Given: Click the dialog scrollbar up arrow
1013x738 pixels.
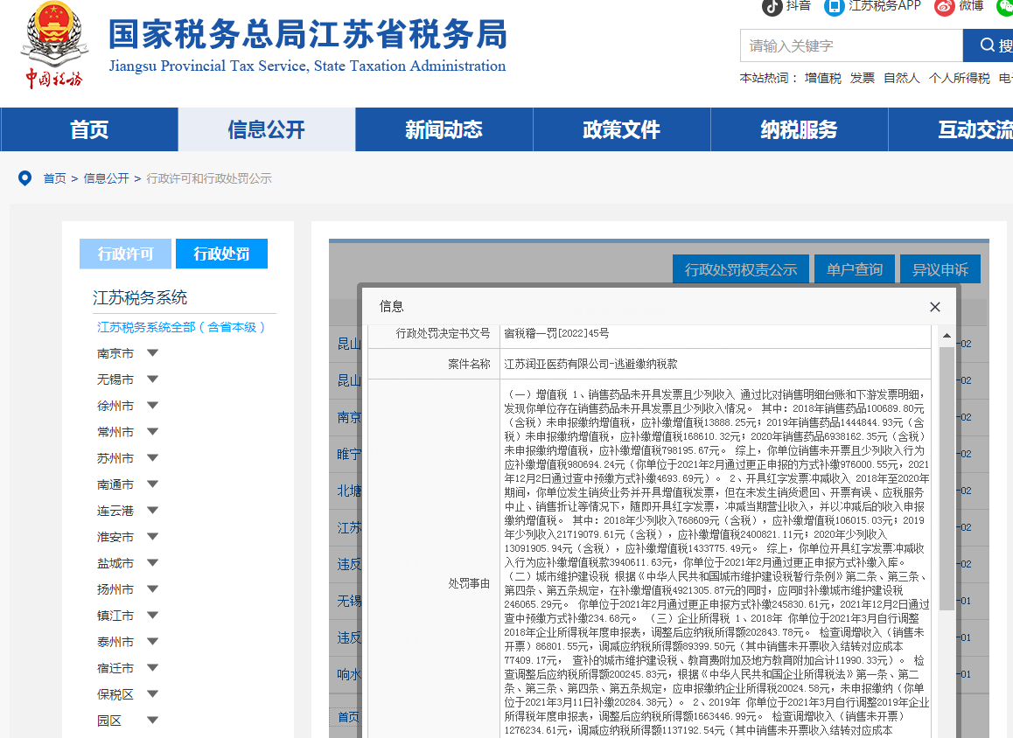Looking at the screenshot, I should (x=947, y=336).
